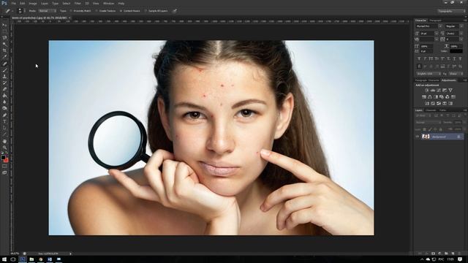Screen dimensions: 468x263
Task: Toggle the Sample All Layers checkbox
Action: tap(156, 11)
